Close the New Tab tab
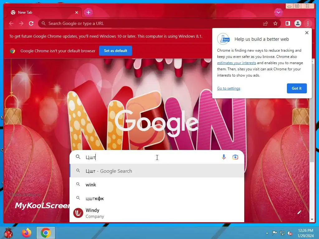 coord(77,12)
